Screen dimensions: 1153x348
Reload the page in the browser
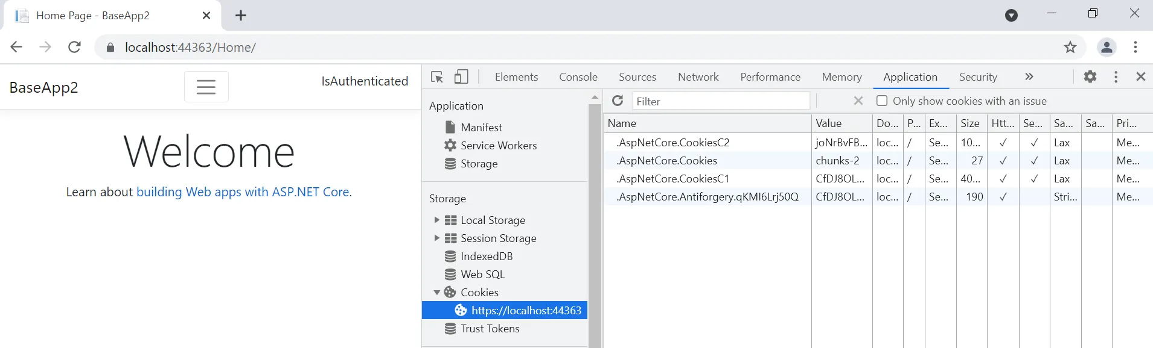[74, 48]
